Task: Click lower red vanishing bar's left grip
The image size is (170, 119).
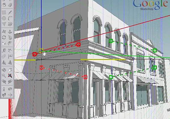Action: (x=41, y=68)
